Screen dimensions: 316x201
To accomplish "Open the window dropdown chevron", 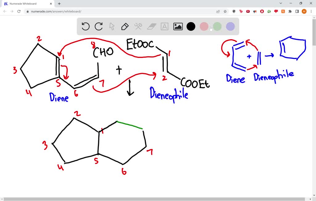I will point(280,3).
